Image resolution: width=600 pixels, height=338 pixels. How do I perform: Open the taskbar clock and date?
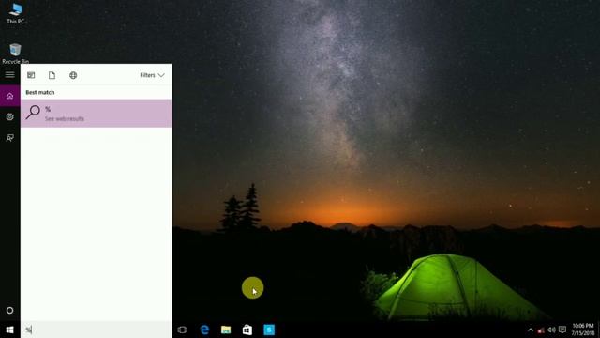583,330
